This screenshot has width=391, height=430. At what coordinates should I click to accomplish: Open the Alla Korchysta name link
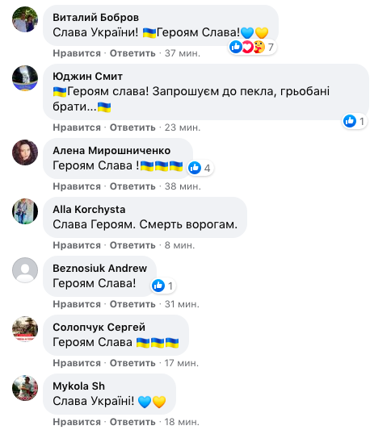pyautogui.click(x=89, y=210)
